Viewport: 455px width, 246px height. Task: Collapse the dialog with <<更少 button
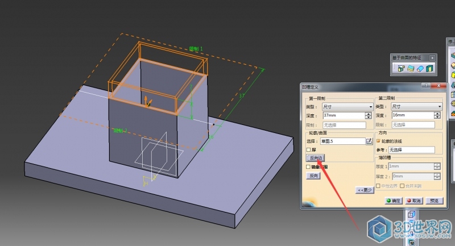point(365,190)
